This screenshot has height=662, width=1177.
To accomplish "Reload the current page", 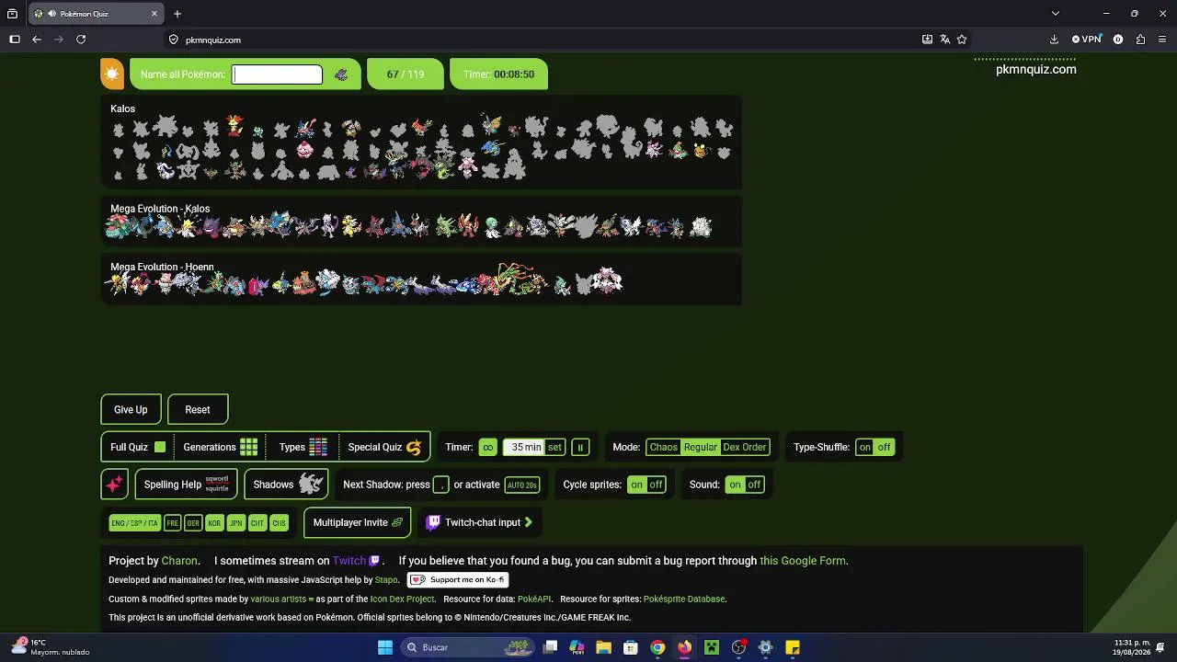I will point(81,40).
